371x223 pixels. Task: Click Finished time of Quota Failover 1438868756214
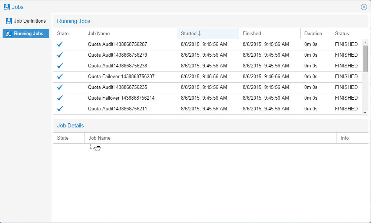tap(266, 98)
